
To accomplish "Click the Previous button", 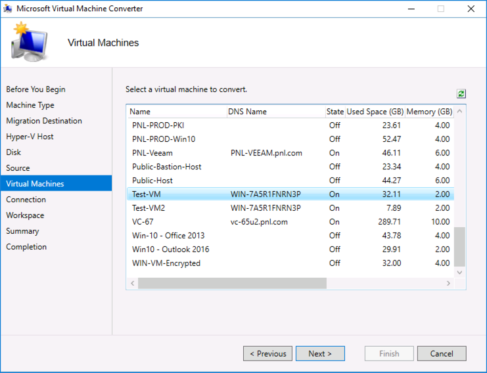I will click(x=267, y=353).
